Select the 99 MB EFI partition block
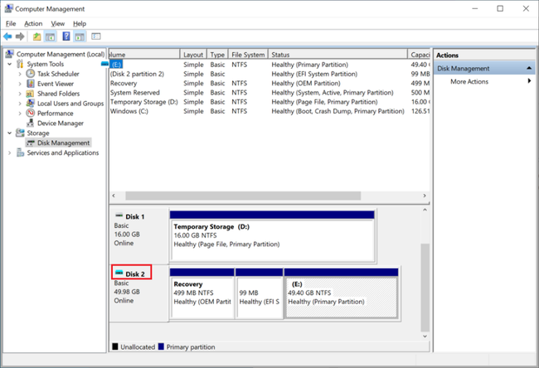Screen dimensions: 539x368 (x=260, y=293)
